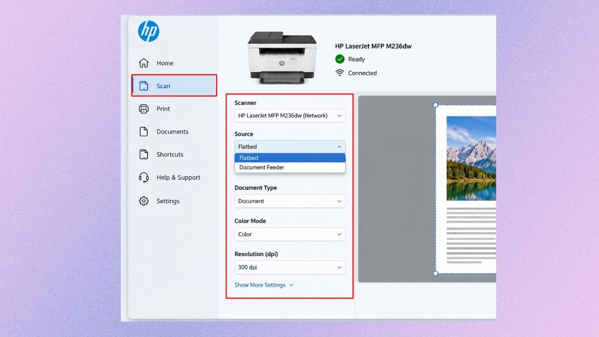Open the Scanner dropdown
Screen dimensions: 599x337
tap(290, 115)
